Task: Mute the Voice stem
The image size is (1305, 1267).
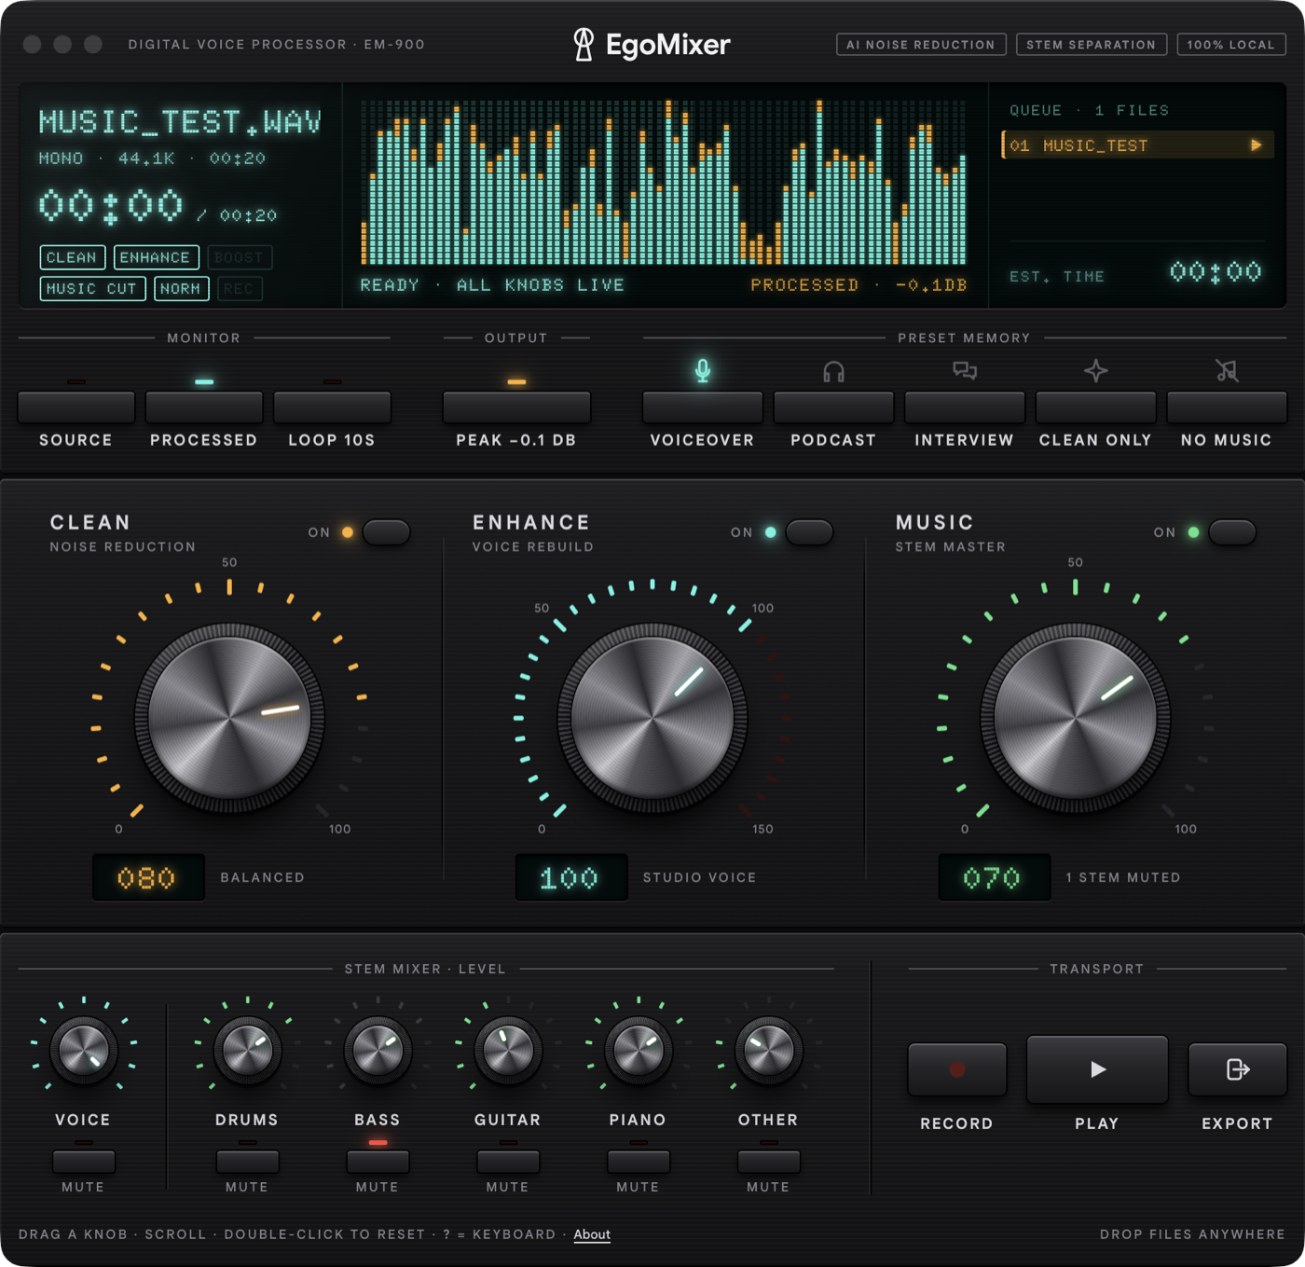Action: [84, 1162]
